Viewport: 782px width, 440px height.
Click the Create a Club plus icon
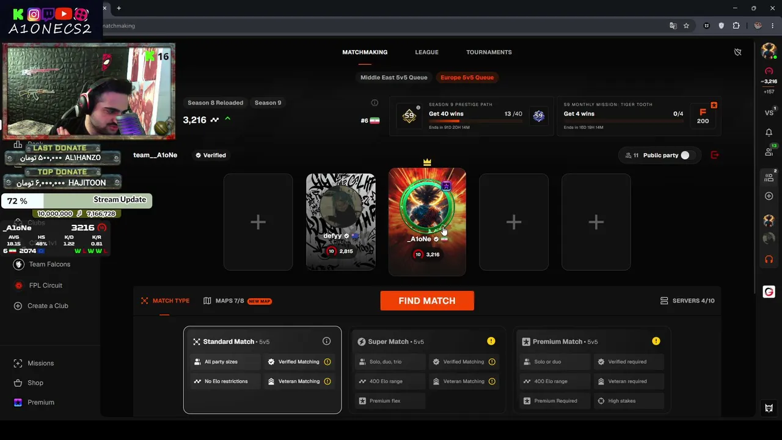18,306
